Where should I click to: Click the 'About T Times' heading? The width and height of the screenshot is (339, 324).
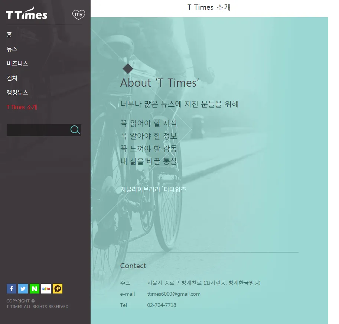[x=160, y=83]
